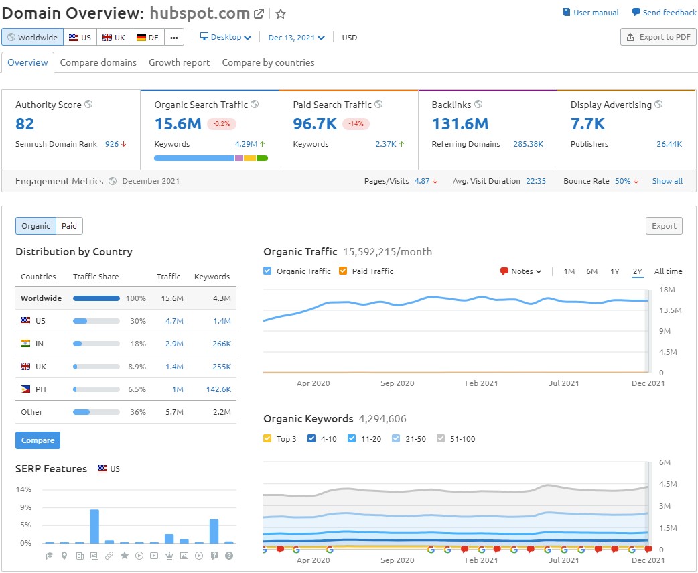Uncheck the Organic Traffic checkbox

point(267,271)
